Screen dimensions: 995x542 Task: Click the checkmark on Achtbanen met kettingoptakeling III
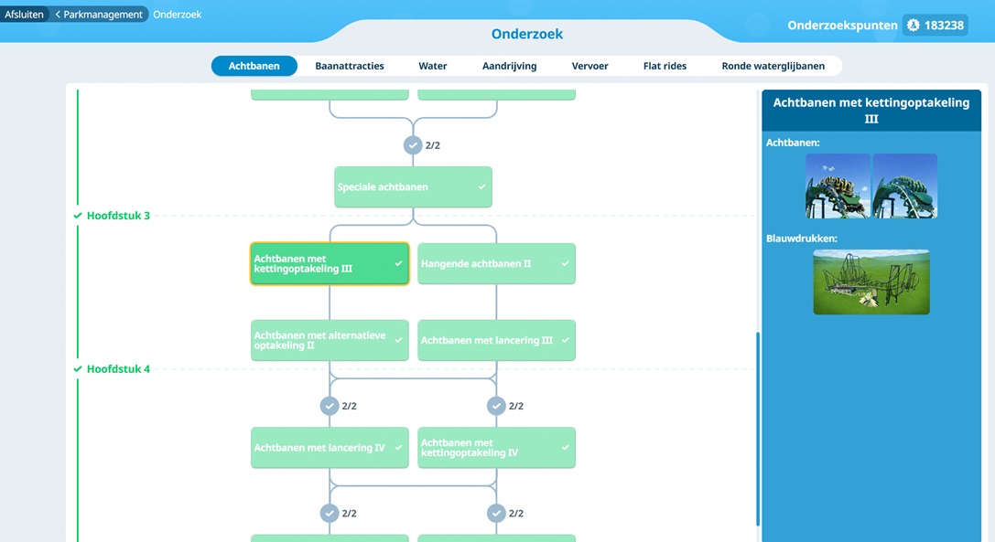[x=398, y=264]
